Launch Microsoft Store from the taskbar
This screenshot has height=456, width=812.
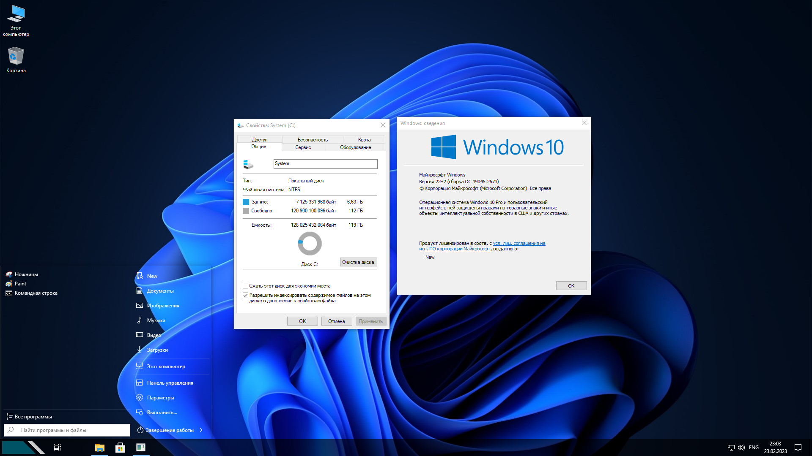(x=121, y=447)
